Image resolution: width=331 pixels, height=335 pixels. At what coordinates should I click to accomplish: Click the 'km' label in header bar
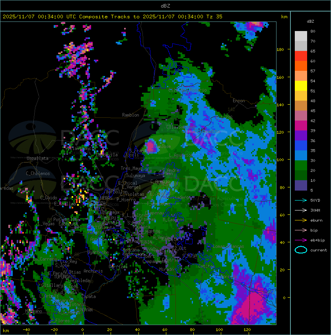click(284, 17)
